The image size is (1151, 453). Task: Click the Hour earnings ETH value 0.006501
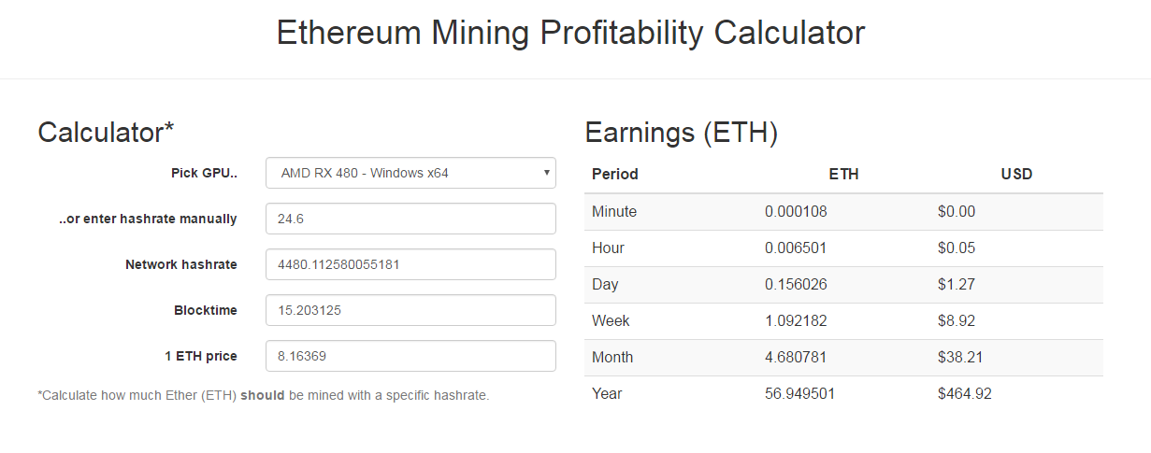tap(796, 248)
